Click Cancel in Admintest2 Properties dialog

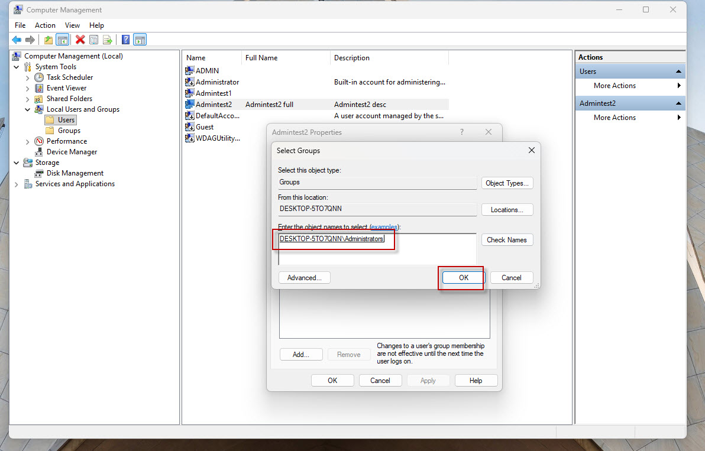[380, 381]
